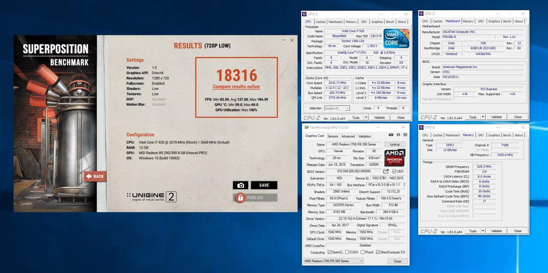Open Tools dropdown arrow in CPU-Z CPU window
This screenshot has width=548, height=273.
tap(366, 118)
